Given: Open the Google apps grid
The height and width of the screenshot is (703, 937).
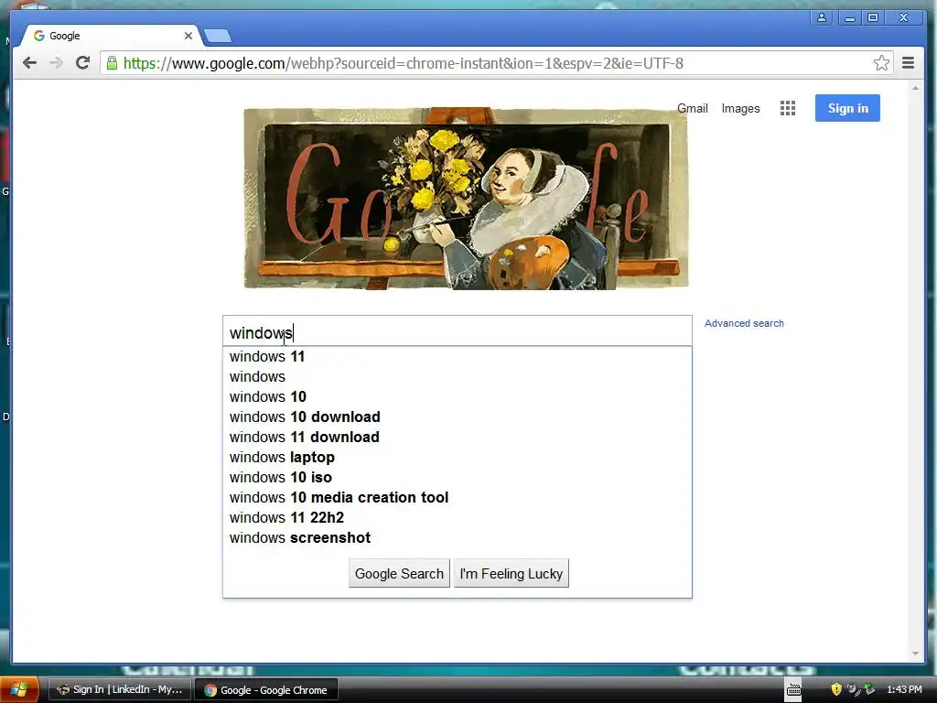Looking at the screenshot, I should tap(788, 108).
